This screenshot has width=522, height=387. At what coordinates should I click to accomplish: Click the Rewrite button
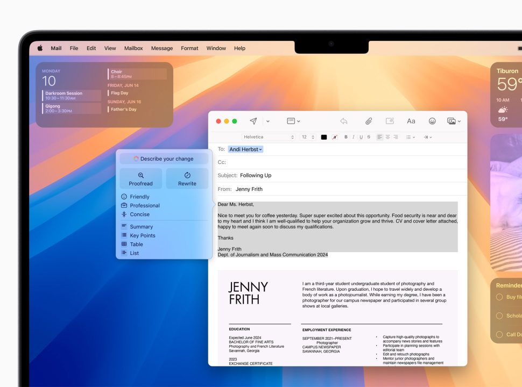point(187,179)
